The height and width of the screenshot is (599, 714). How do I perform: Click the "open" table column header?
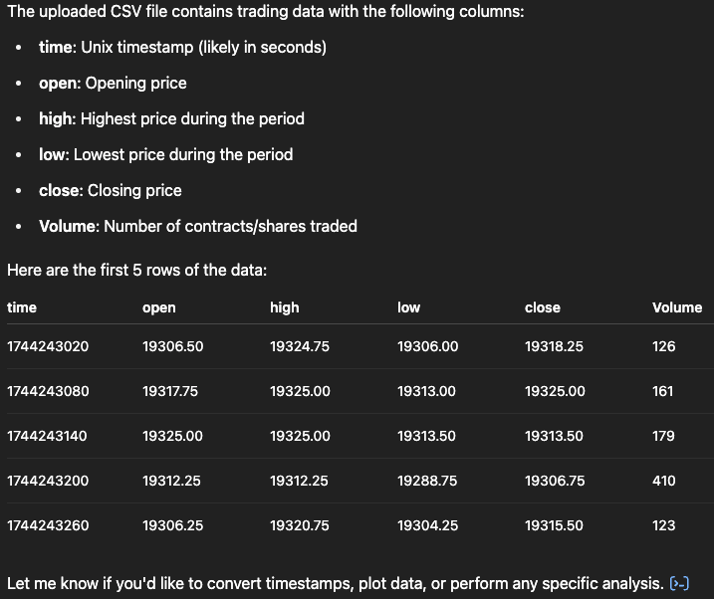pos(159,307)
